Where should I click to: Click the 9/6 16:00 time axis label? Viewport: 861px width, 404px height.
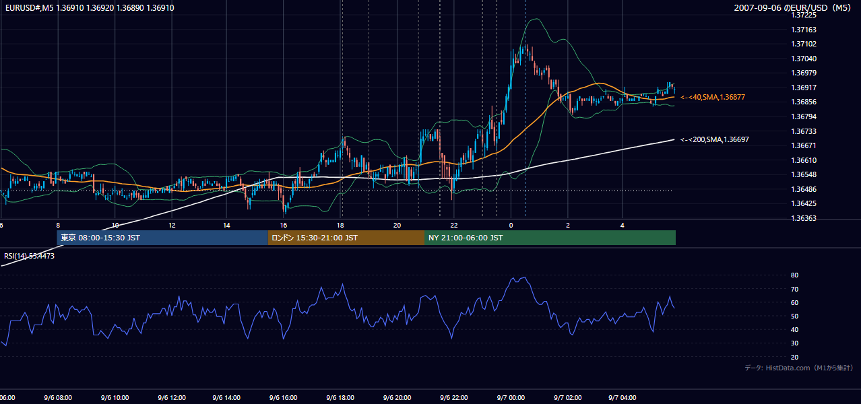[283, 398]
